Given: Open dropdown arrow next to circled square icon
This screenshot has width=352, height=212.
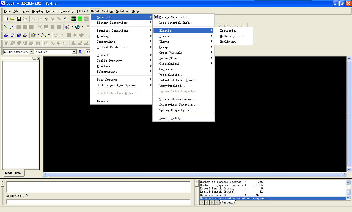Looking at the screenshot, I should pyautogui.click(x=72, y=27).
